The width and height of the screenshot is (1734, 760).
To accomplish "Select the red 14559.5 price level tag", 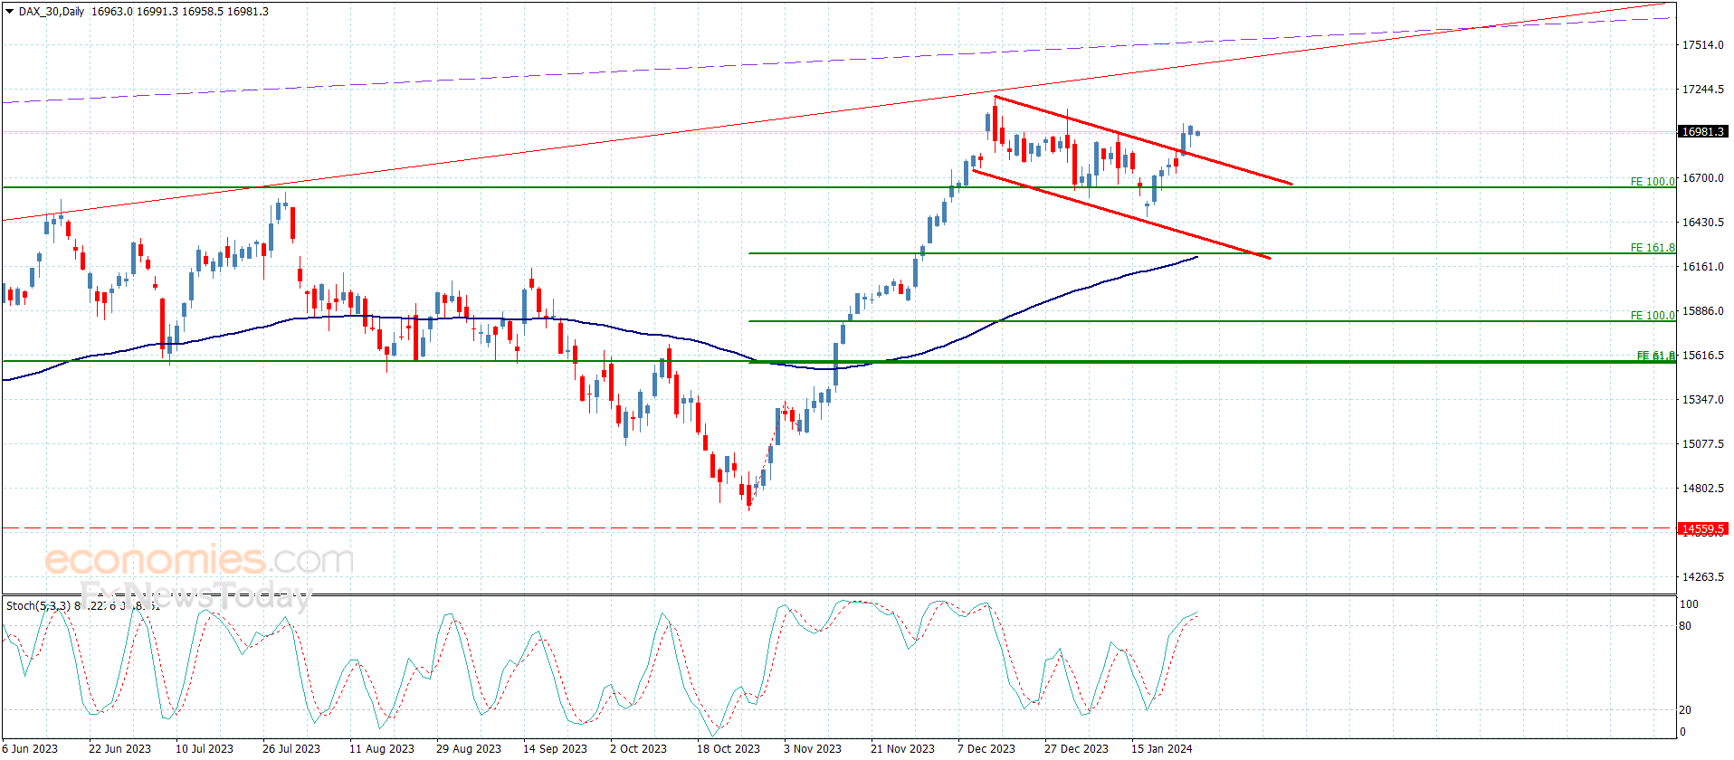I will (x=1702, y=528).
